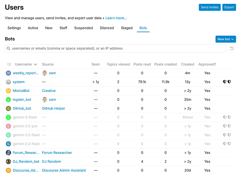This screenshot has height=174, width=240.
Task: Click the system user grey avatar
Action: 8,82
